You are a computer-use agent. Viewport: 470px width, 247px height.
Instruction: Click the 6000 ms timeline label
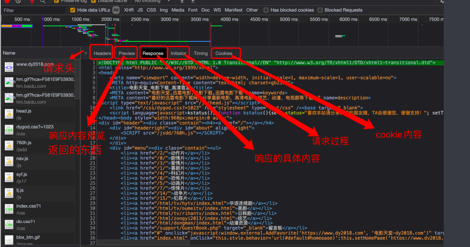click(348, 19)
